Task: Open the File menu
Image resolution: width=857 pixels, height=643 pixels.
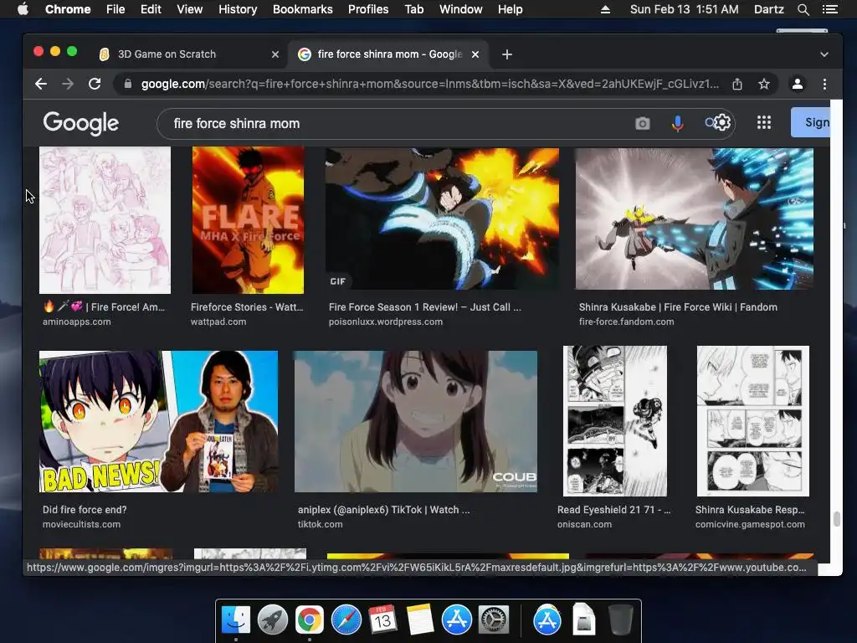Action: coord(115,9)
